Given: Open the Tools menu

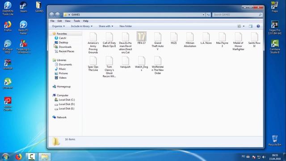Looking at the screenshot, I should (77, 21).
